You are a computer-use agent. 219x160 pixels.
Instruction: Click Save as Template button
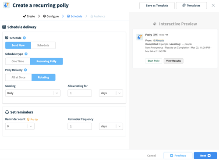coord(157,6)
